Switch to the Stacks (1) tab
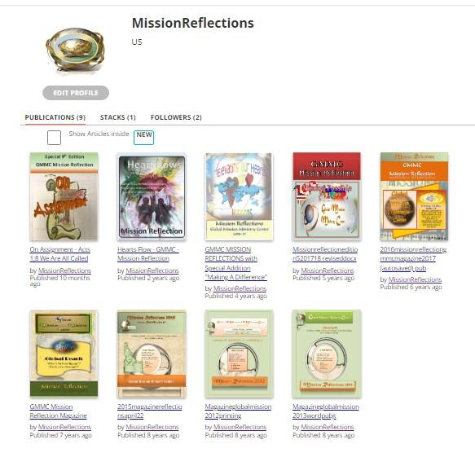The height and width of the screenshot is (466, 475). pyautogui.click(x=118, y=117)
